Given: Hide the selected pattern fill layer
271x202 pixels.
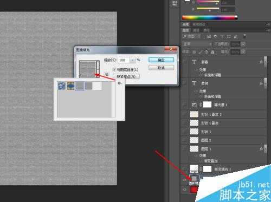Looking at the screenshot, I should (x=185, y=180).
